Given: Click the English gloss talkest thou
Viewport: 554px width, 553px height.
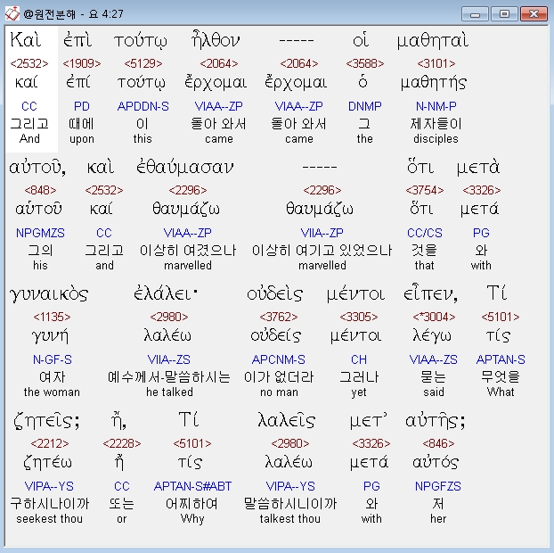Looking at the screenshot, I should tap(290, 519).
